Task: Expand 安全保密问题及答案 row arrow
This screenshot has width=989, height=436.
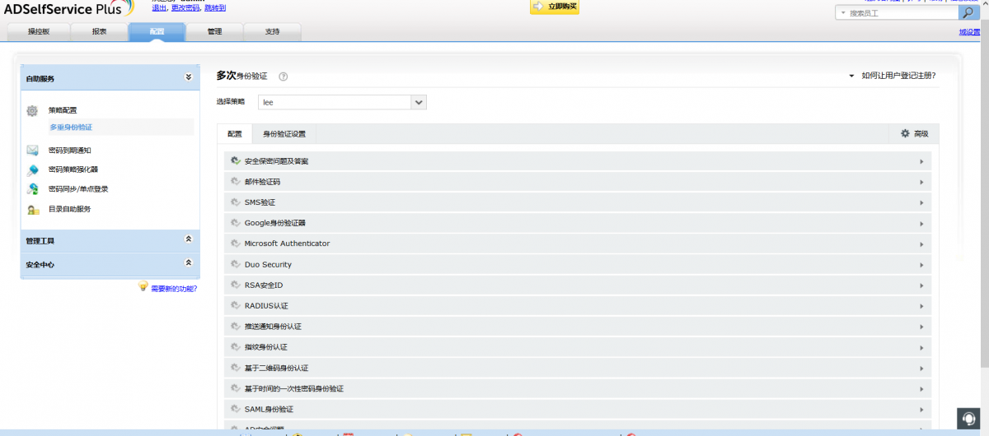Action: click(921, 161)
